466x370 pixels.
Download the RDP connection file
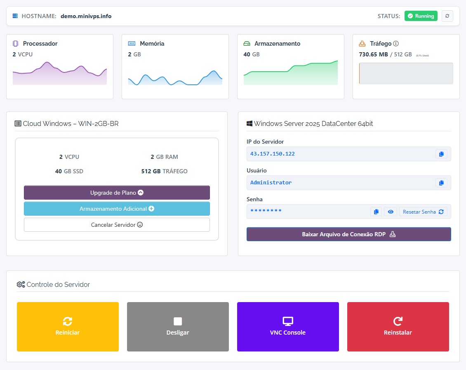[x=349, y=234]
